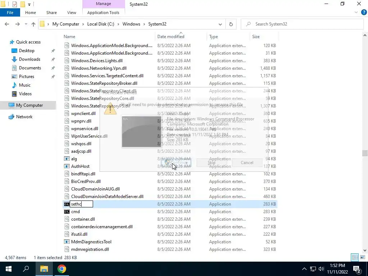Screen dimensions: 368x276
Task: Expand the address bar history dropdown
Action: coord(220,24)
